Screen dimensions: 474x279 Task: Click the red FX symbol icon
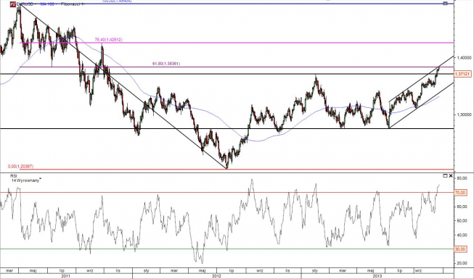click(x=12, y=4)
